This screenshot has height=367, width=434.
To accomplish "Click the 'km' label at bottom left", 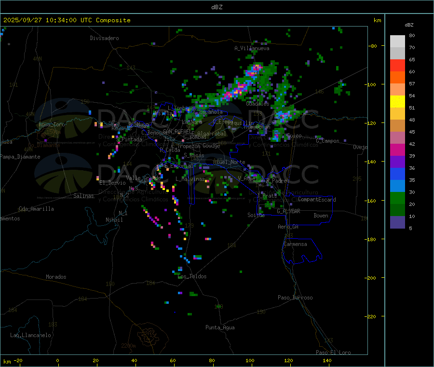I will pos(7,362).
